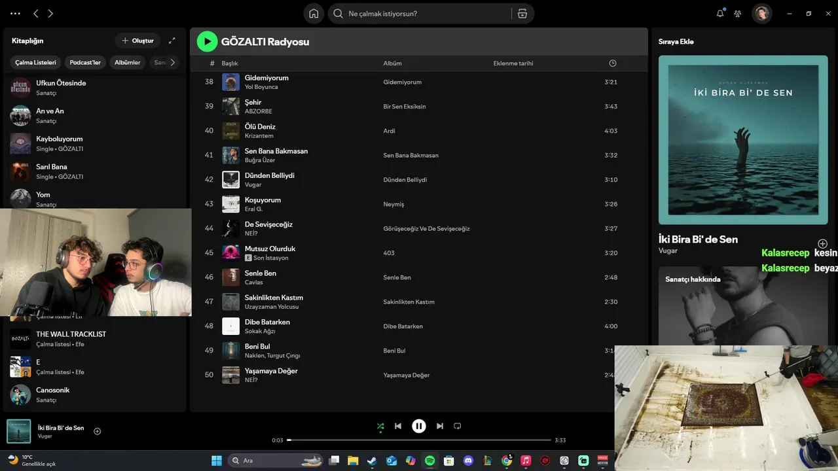838x471 pixels.
Task: Open album Neymiş link
Action: pos(393,204)
